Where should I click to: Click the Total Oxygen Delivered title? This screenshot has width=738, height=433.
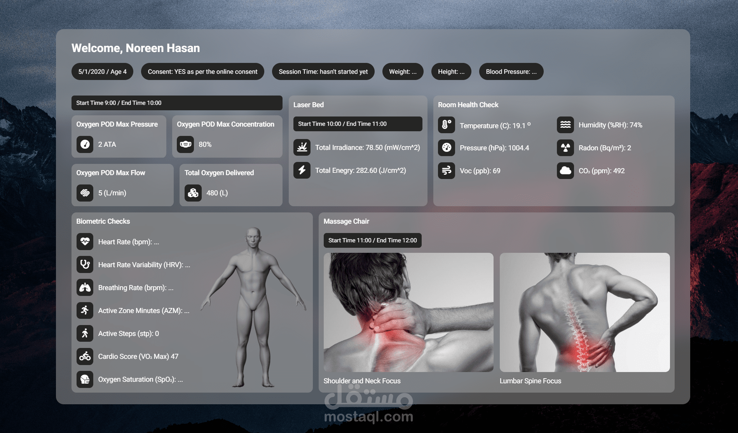(219, 173)
